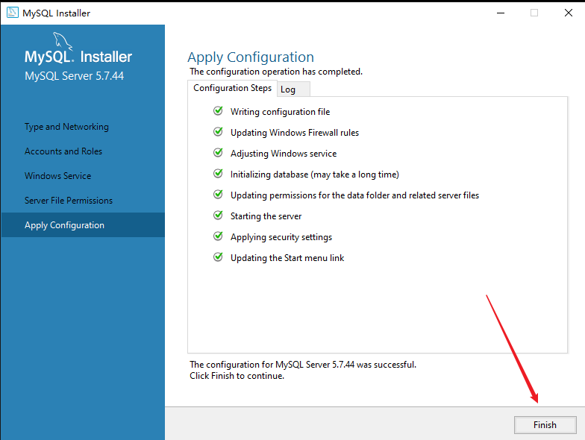Switch to the Log tab

coord(293,89)
